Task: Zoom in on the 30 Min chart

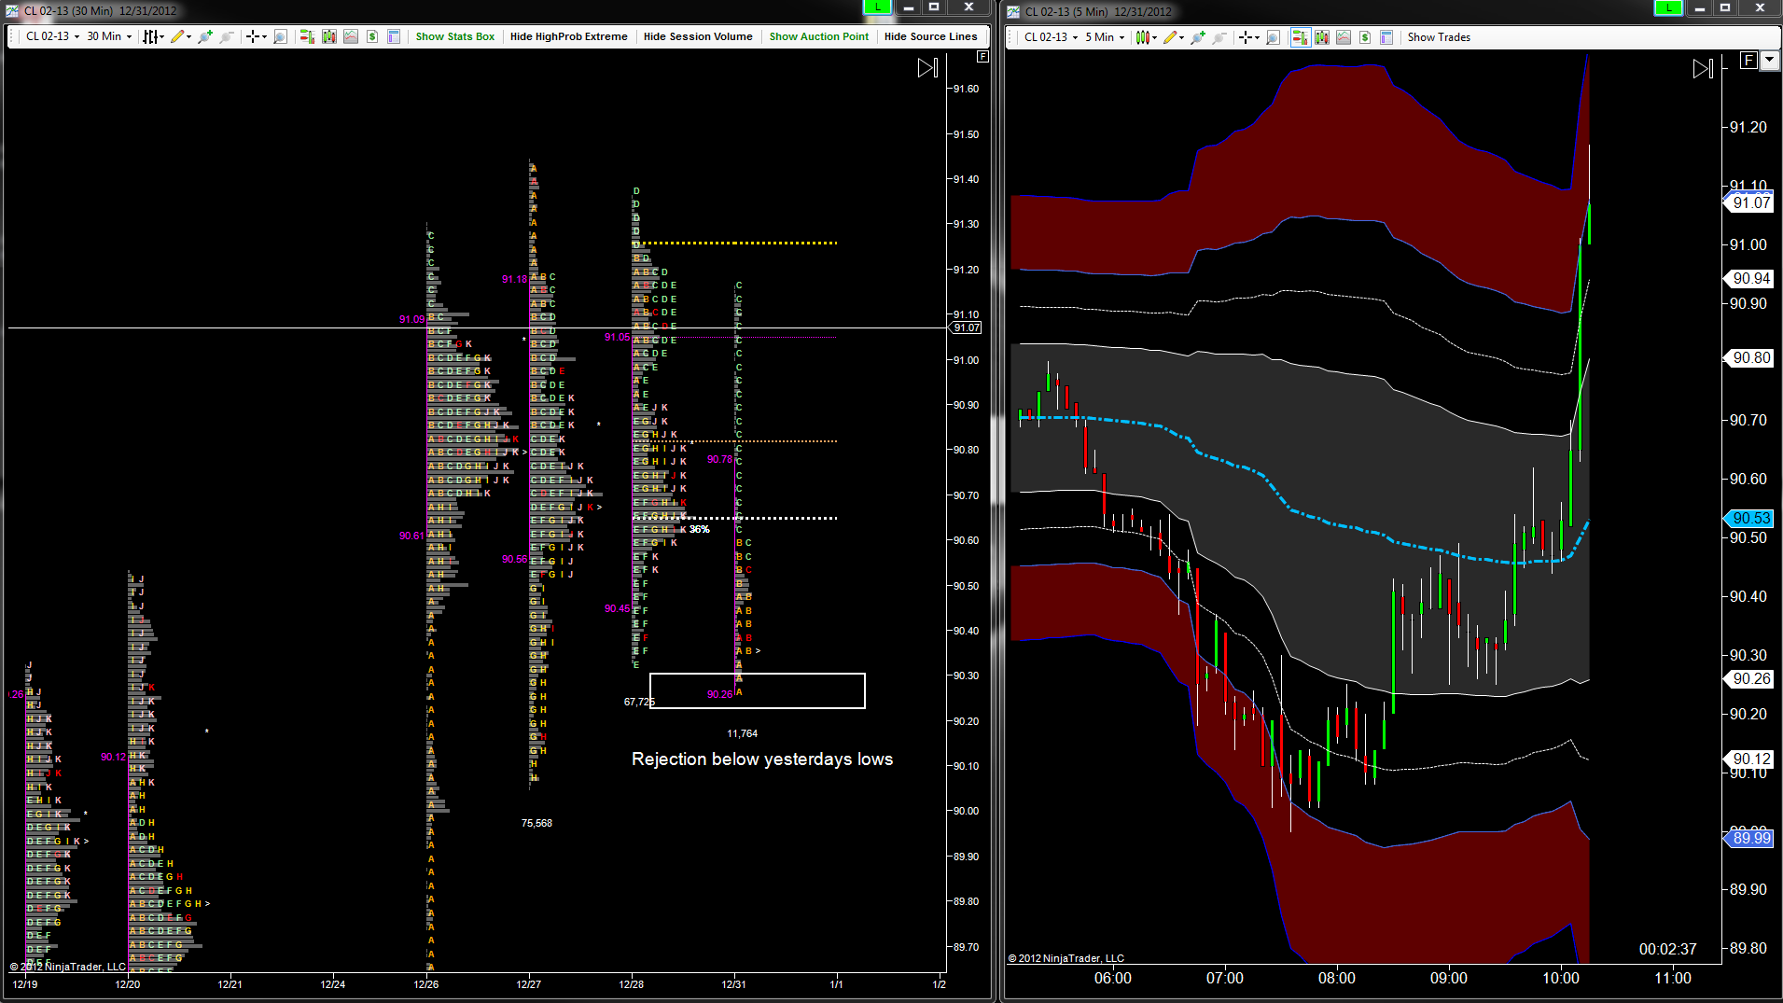Action: pos(205,36)
